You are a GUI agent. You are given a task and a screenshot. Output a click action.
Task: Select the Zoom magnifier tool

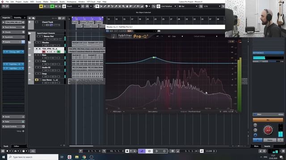coord(123,6)
